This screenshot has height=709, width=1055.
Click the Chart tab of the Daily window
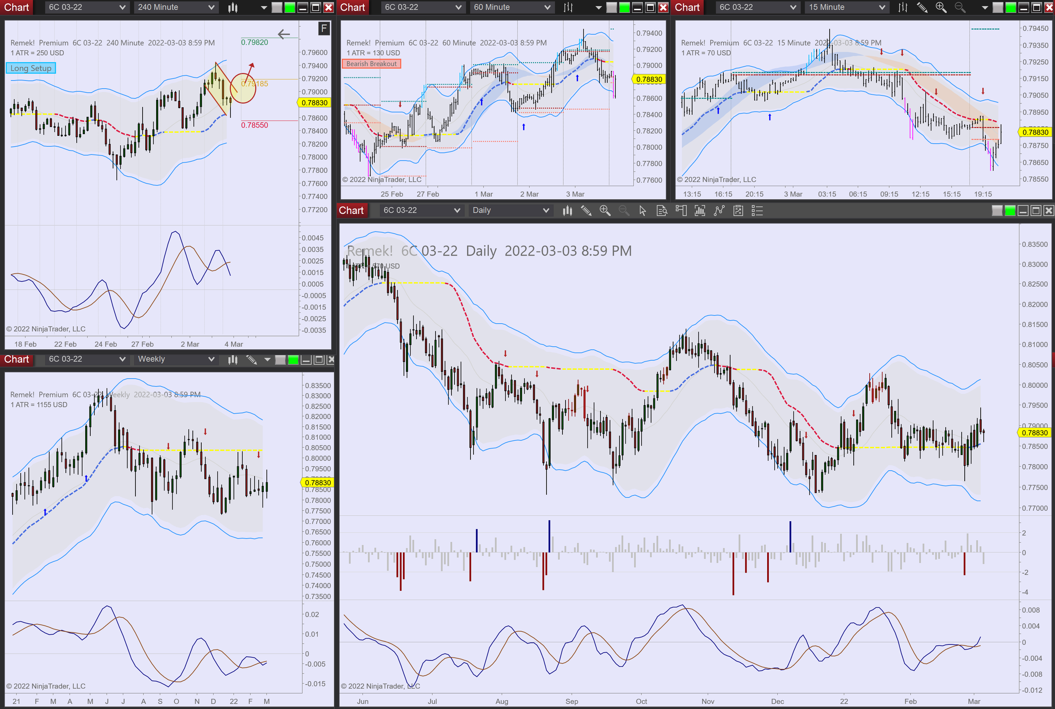[352, 211]
